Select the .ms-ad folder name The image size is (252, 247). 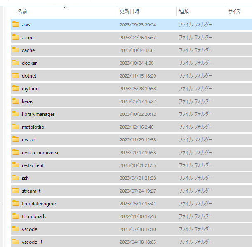point(28,140)
